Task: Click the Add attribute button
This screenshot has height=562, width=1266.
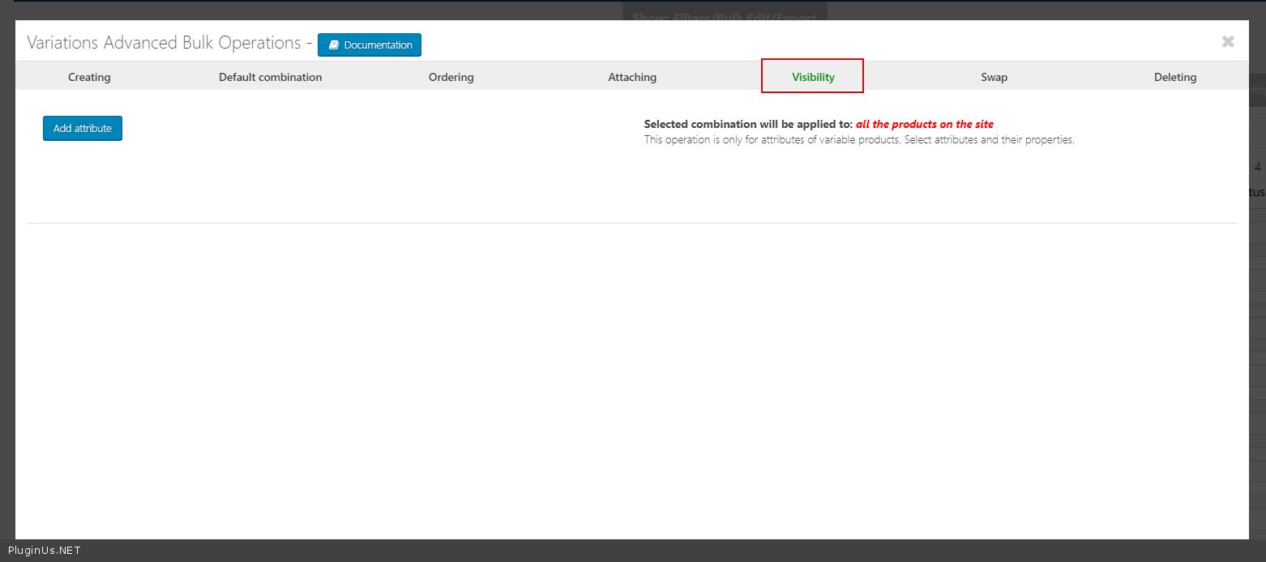Action: click(83, 128)
